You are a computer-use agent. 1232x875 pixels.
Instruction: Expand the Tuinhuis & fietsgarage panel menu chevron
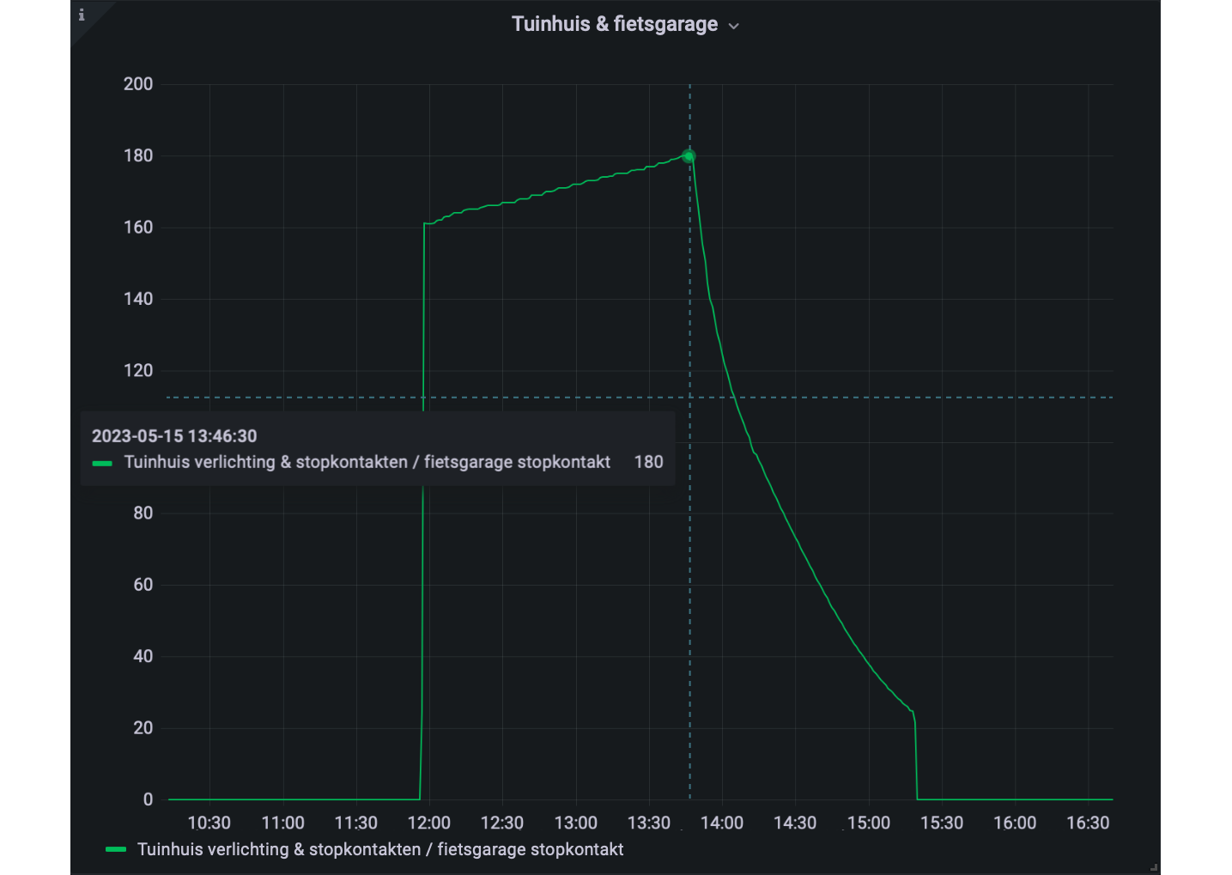(x=734, y=26)
